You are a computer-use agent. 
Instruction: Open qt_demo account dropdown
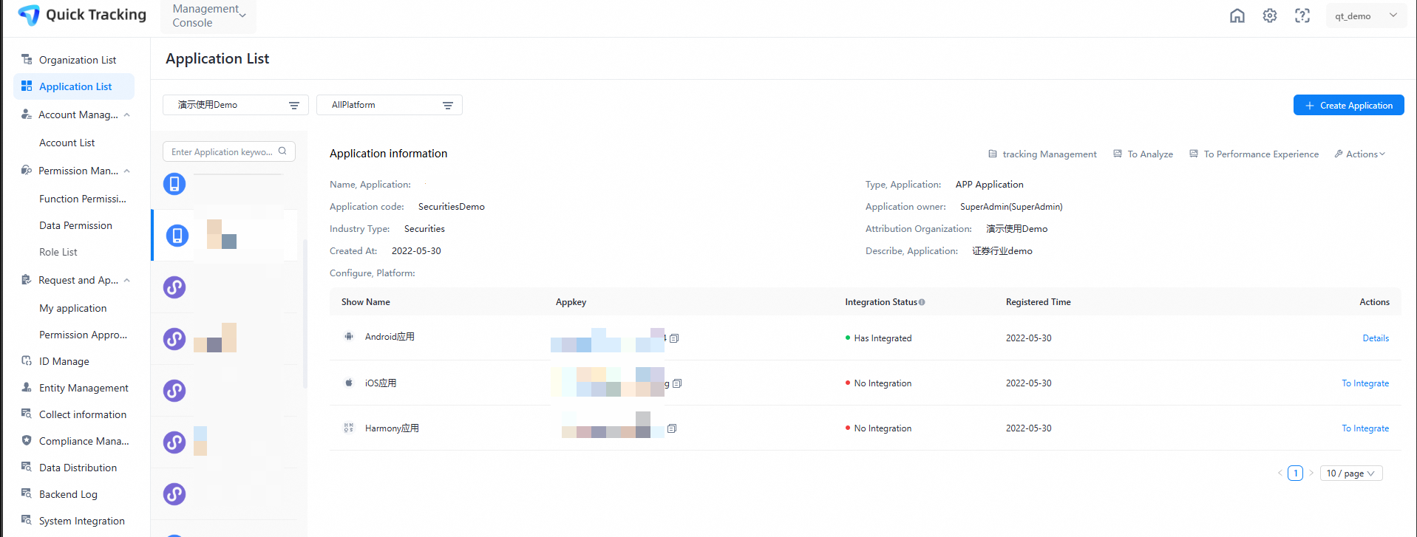point(1366,16)
